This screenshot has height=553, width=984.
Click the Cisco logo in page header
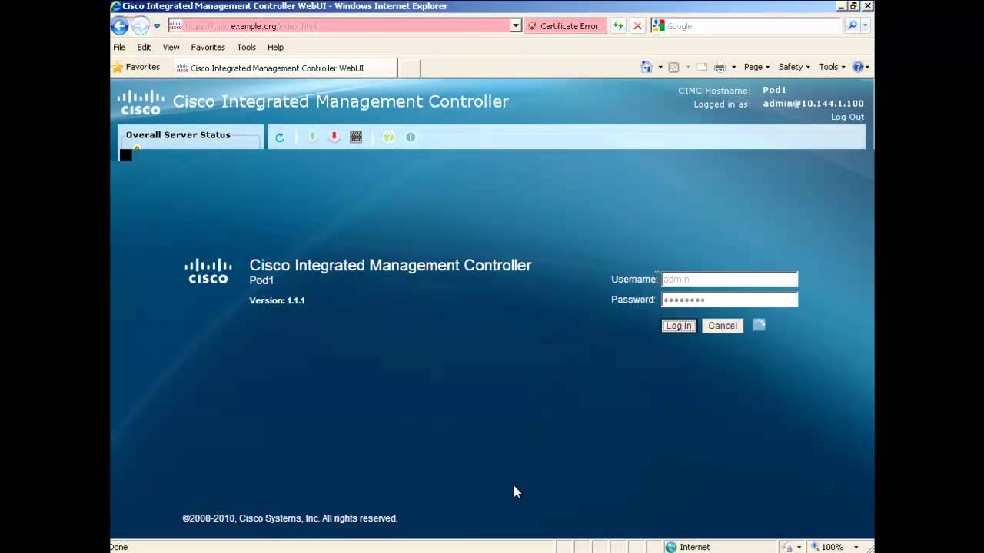(x=141, y=102)
